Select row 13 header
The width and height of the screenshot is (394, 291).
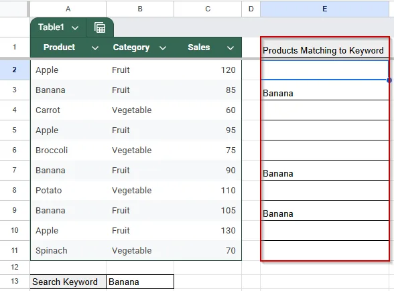(15, 281)
